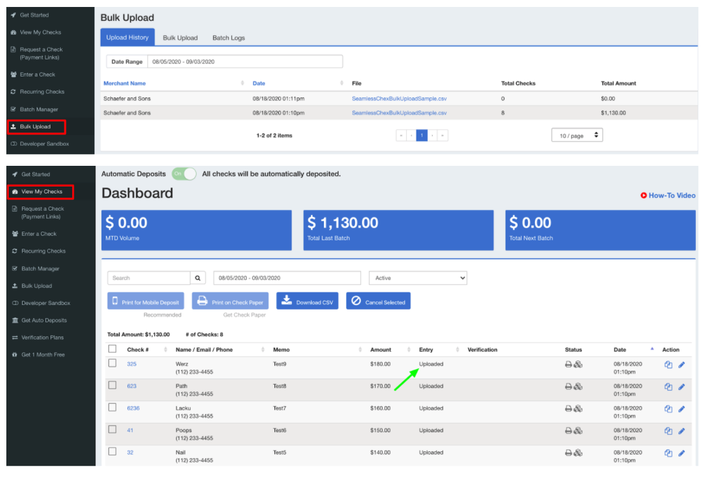This screenshot has height=481, width=706.
Task: Check the box for check 325 row
Action: tap(112, 363)
